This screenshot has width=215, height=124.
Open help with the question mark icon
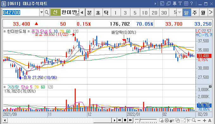tap(192, 3)
